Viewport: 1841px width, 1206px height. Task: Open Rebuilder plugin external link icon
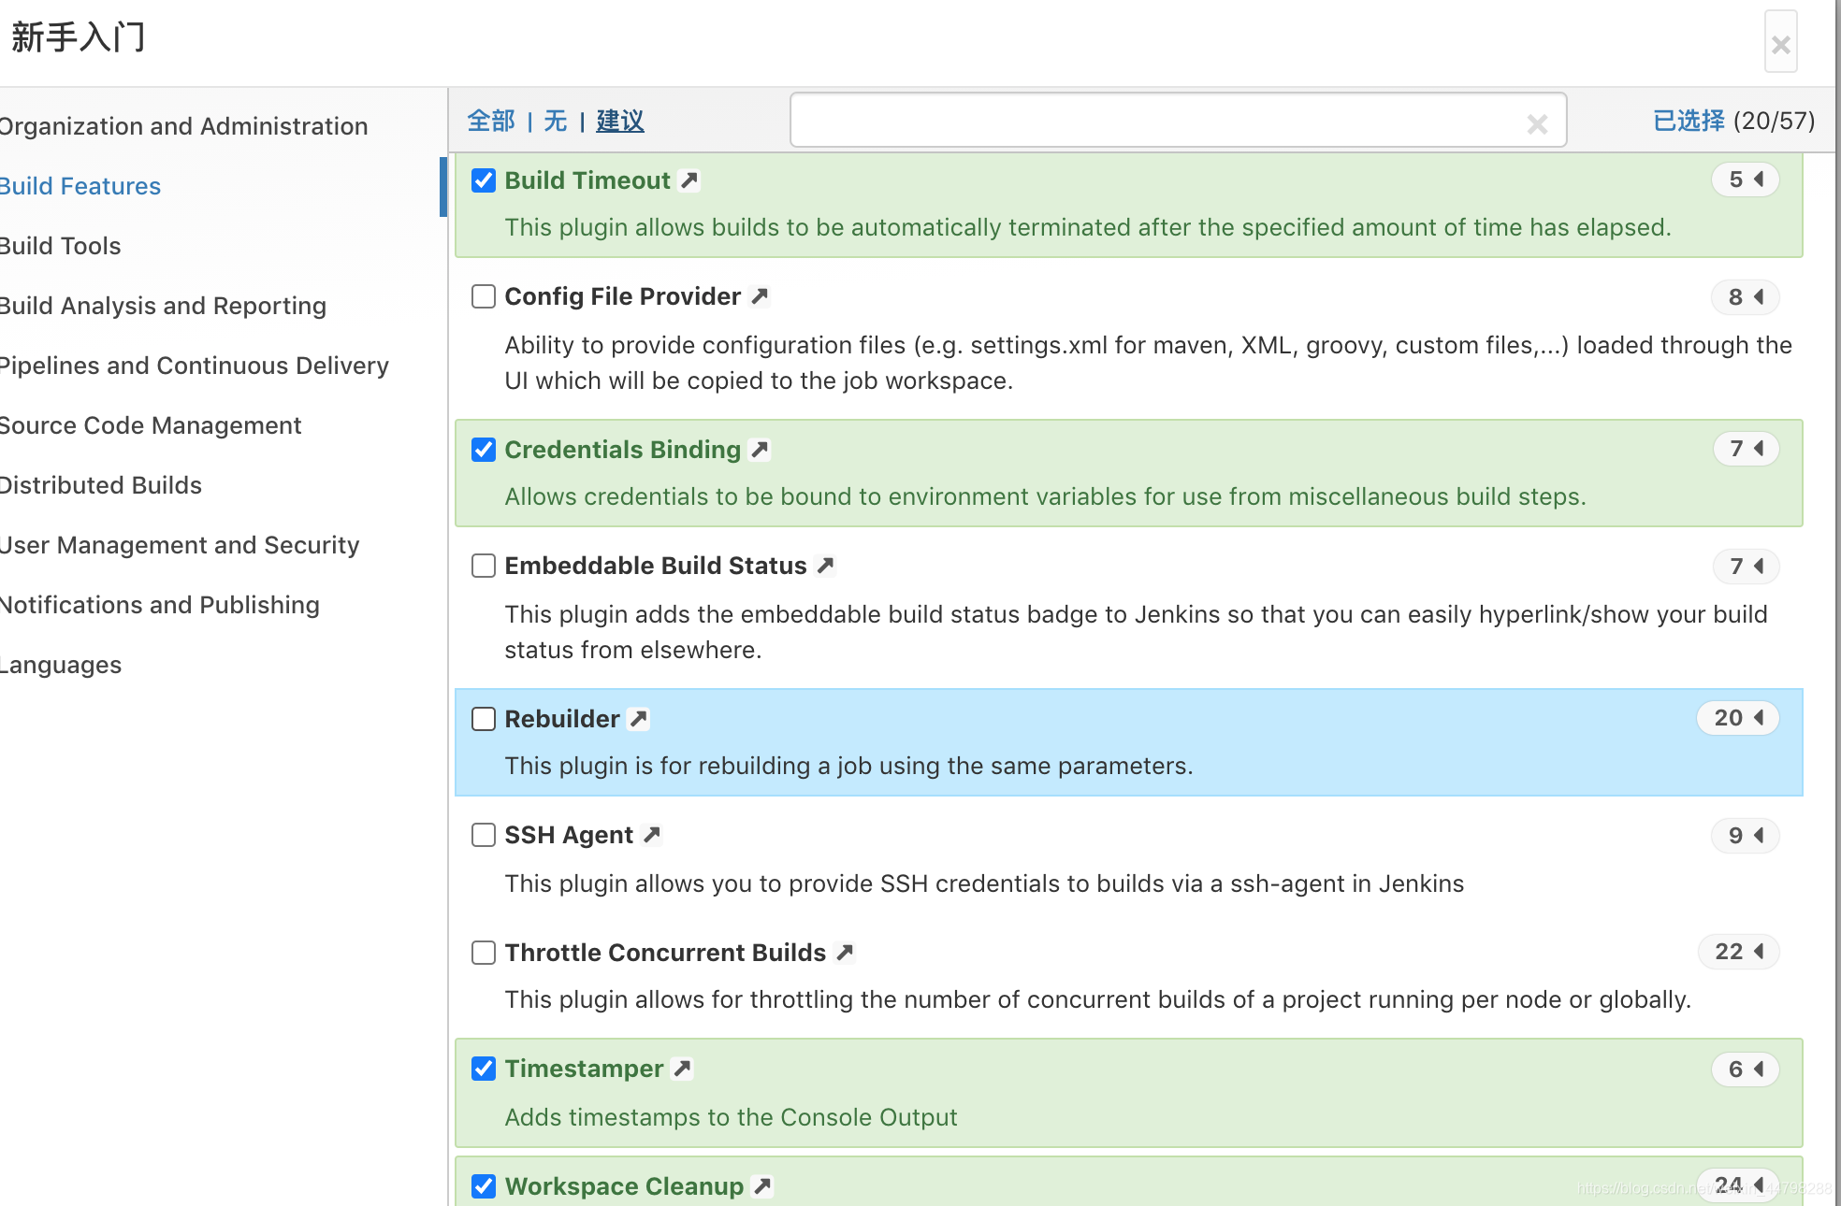point(639,719)
